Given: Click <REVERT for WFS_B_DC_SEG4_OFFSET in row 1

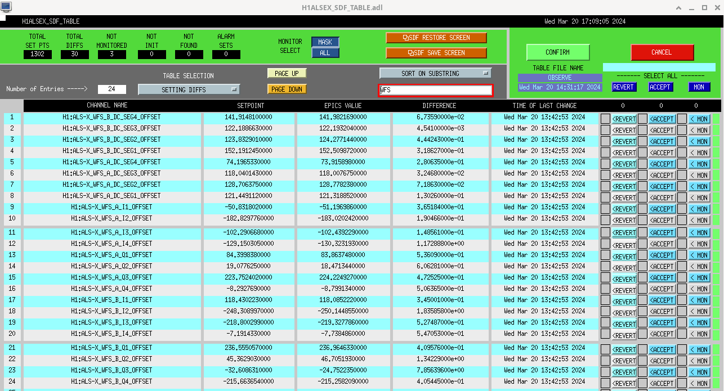Looking at the screenshot, I should (x=624, y=119).
